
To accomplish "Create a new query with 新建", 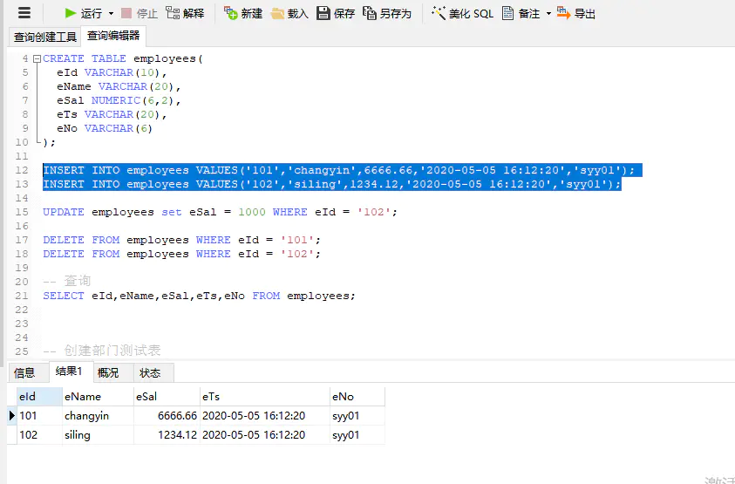I will pyautogui.click(x=243, y=14).
